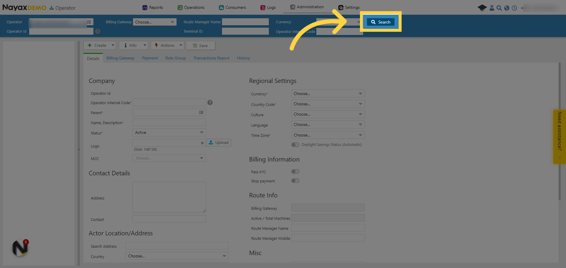The image size is (566, 268).
Task: Expand the Actions menu dropdown arrow
Action: click(x=181, y=45)
